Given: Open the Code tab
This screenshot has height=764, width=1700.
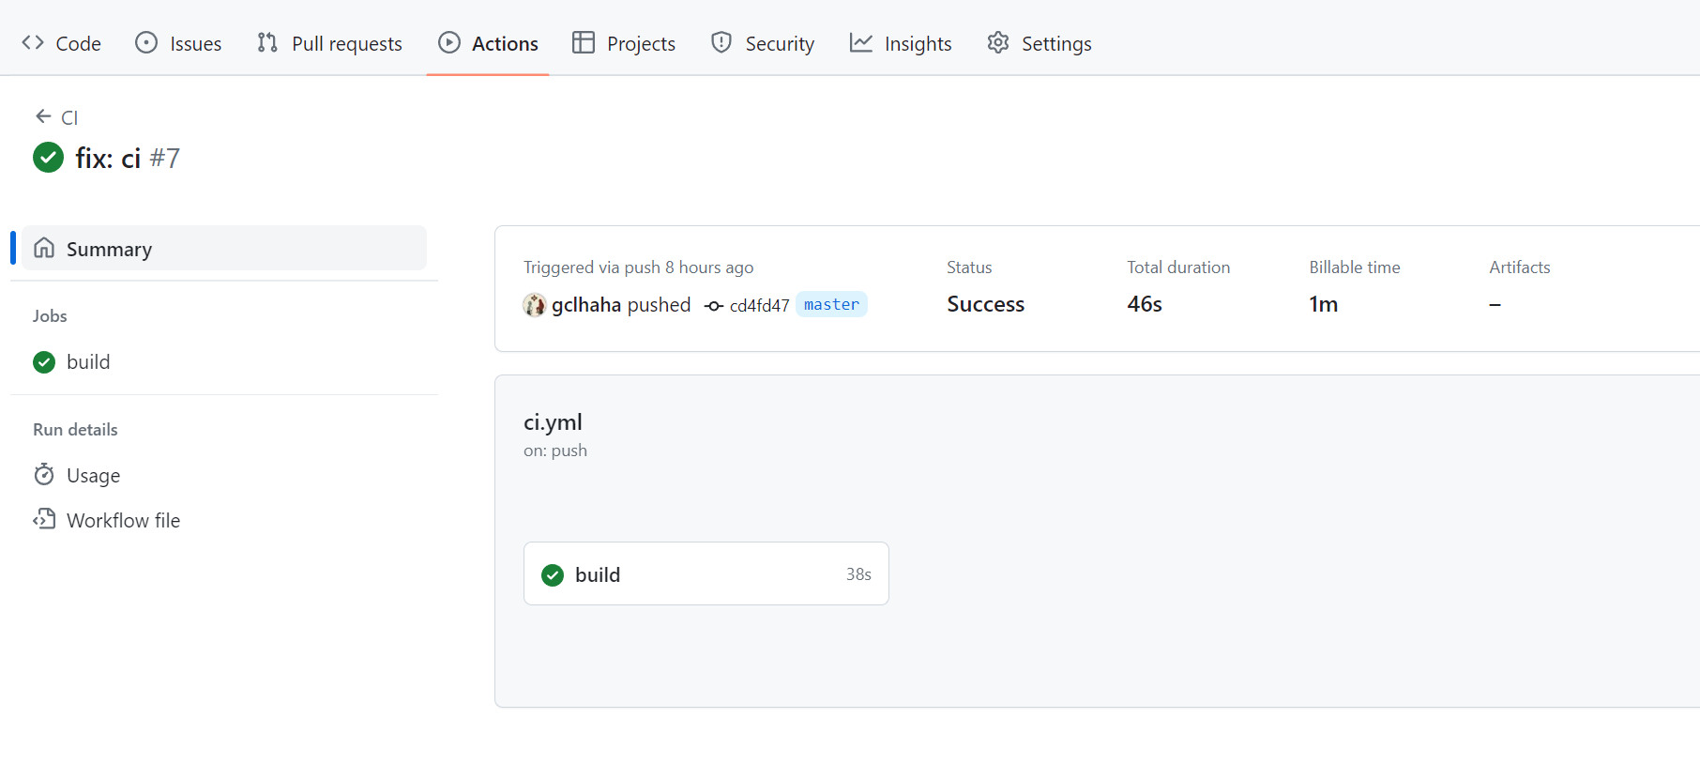Looking at the screenshot, I should pyautogui.click(x=62, y=43).
